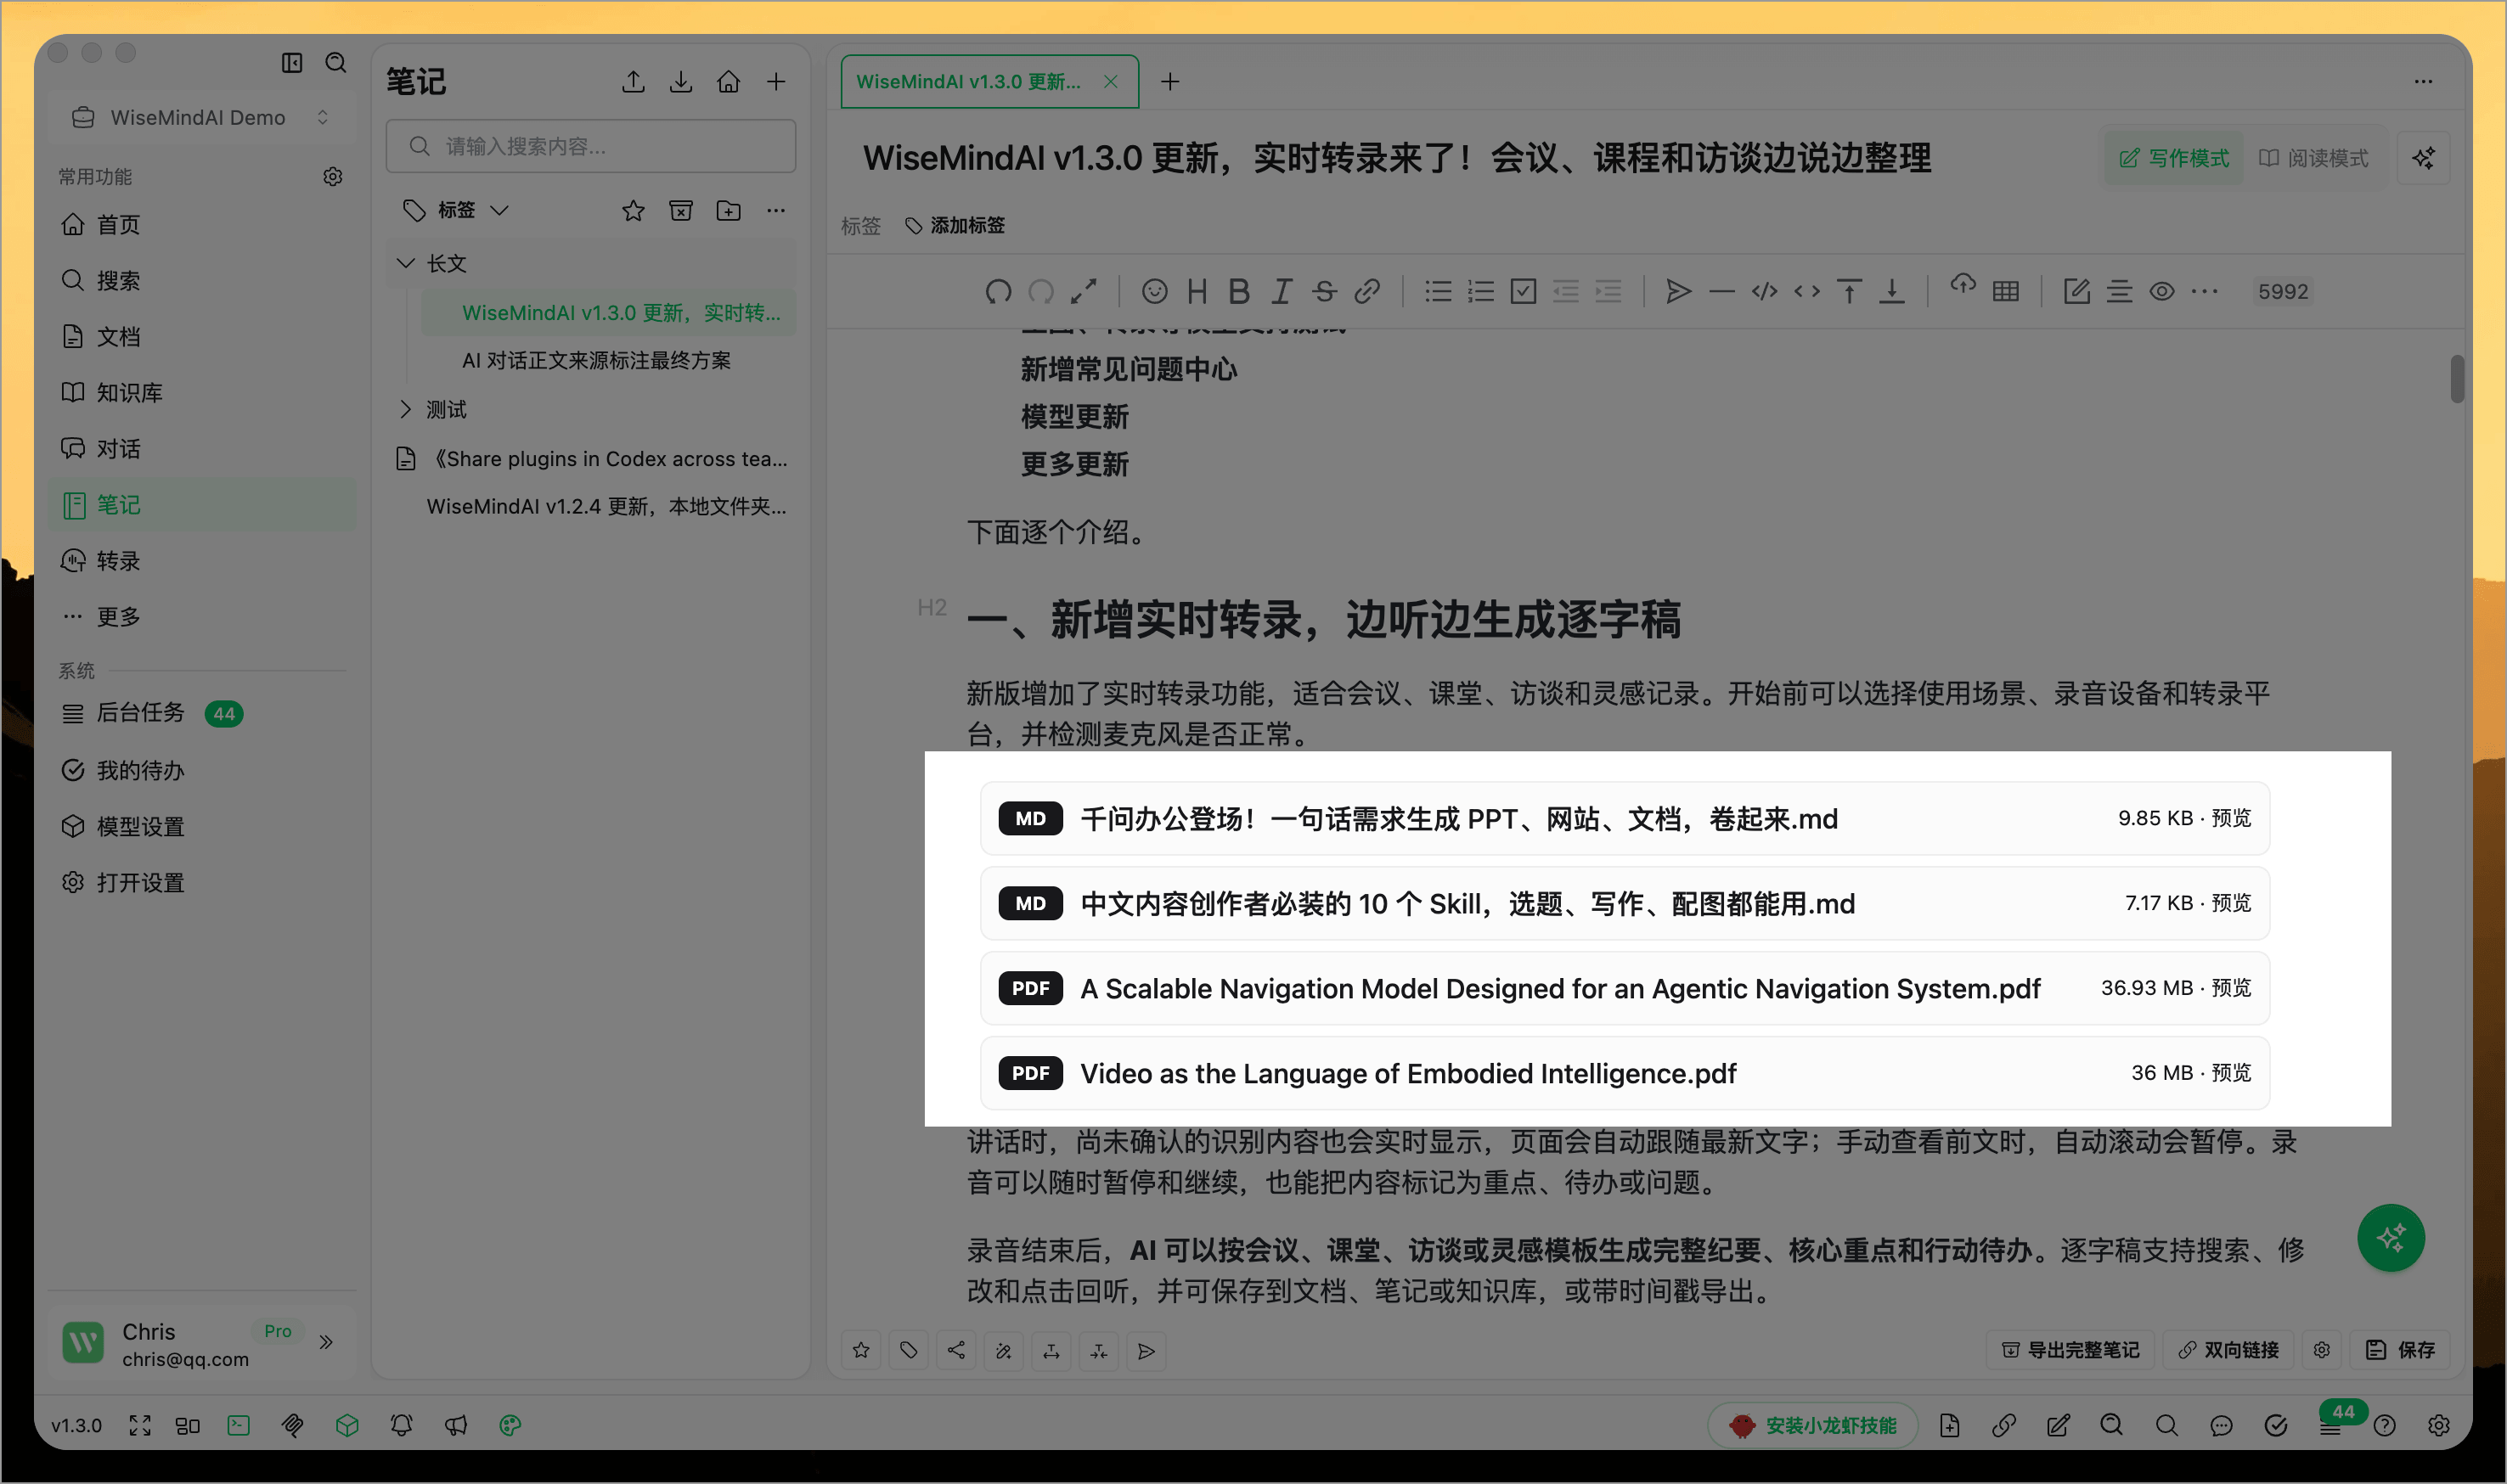The image size is (2507, 1484).
Task: Insert an emoji from the toolbar
Action: point(1154,291)
